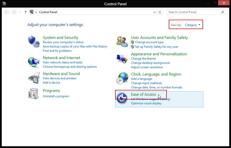
Task: Click Set up Family Safety for any user
Action: (157, 47)
